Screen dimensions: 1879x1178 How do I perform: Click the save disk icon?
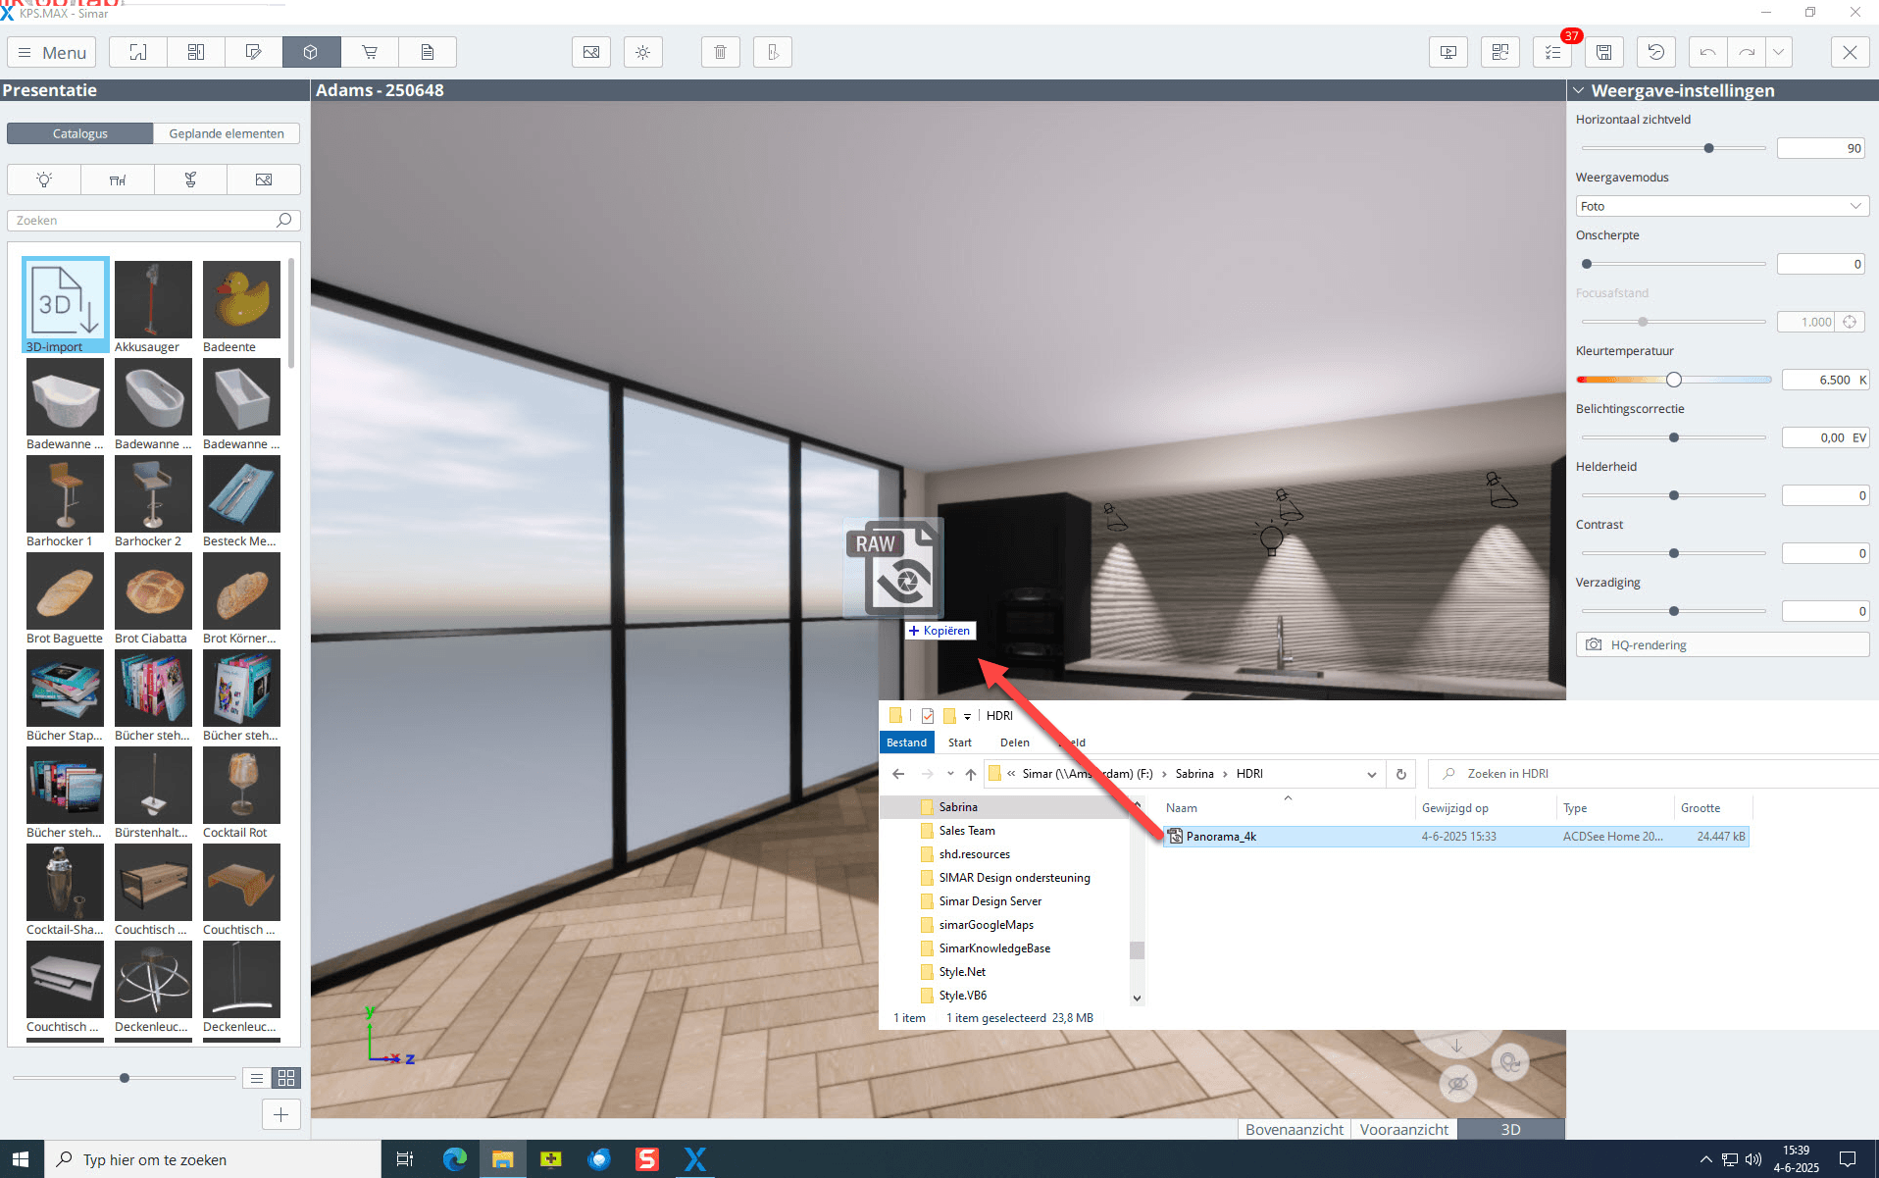click(1604, 52)
